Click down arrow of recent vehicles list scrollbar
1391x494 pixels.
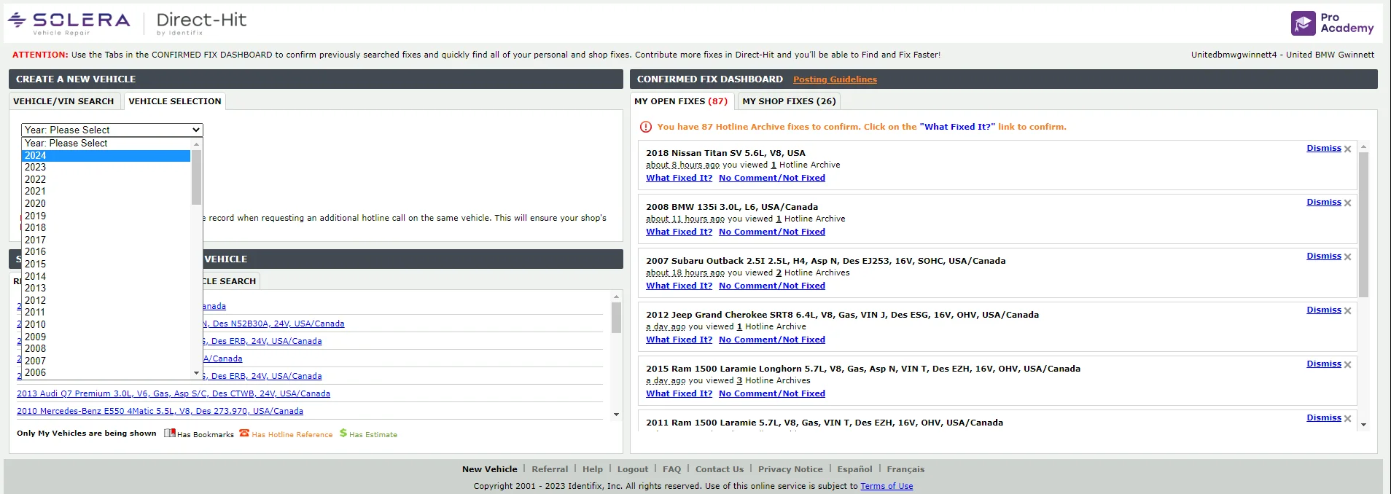coord(616,415)
